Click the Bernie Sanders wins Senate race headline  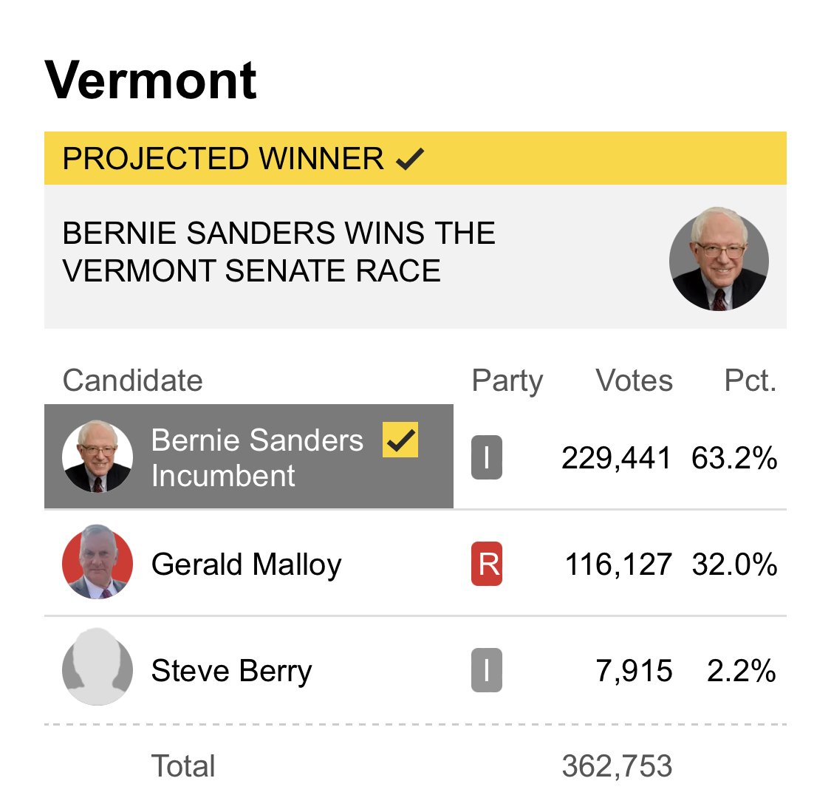[x=279, y=252]
